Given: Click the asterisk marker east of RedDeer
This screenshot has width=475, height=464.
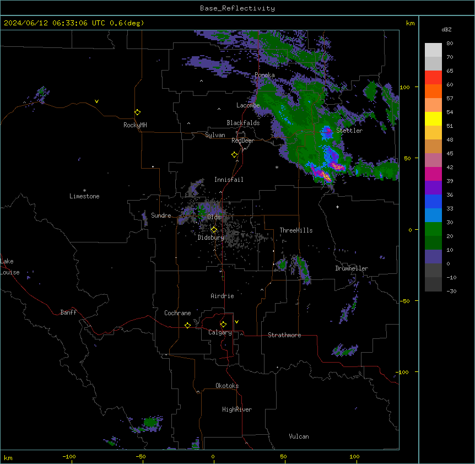Looking at the screenshot, I should pyautogui.click(x=277, y=167).
